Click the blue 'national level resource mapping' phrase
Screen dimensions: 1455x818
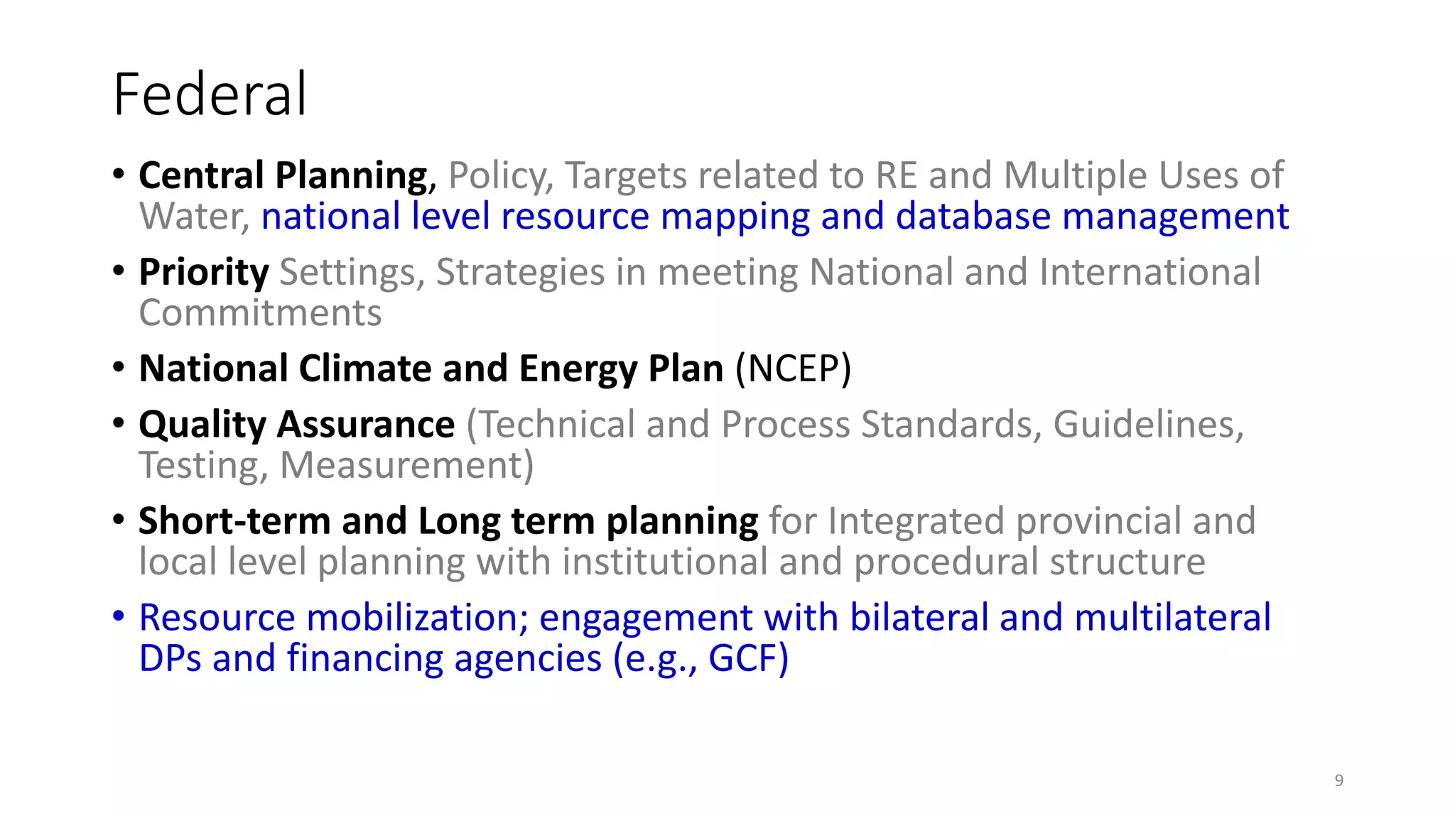536,217
